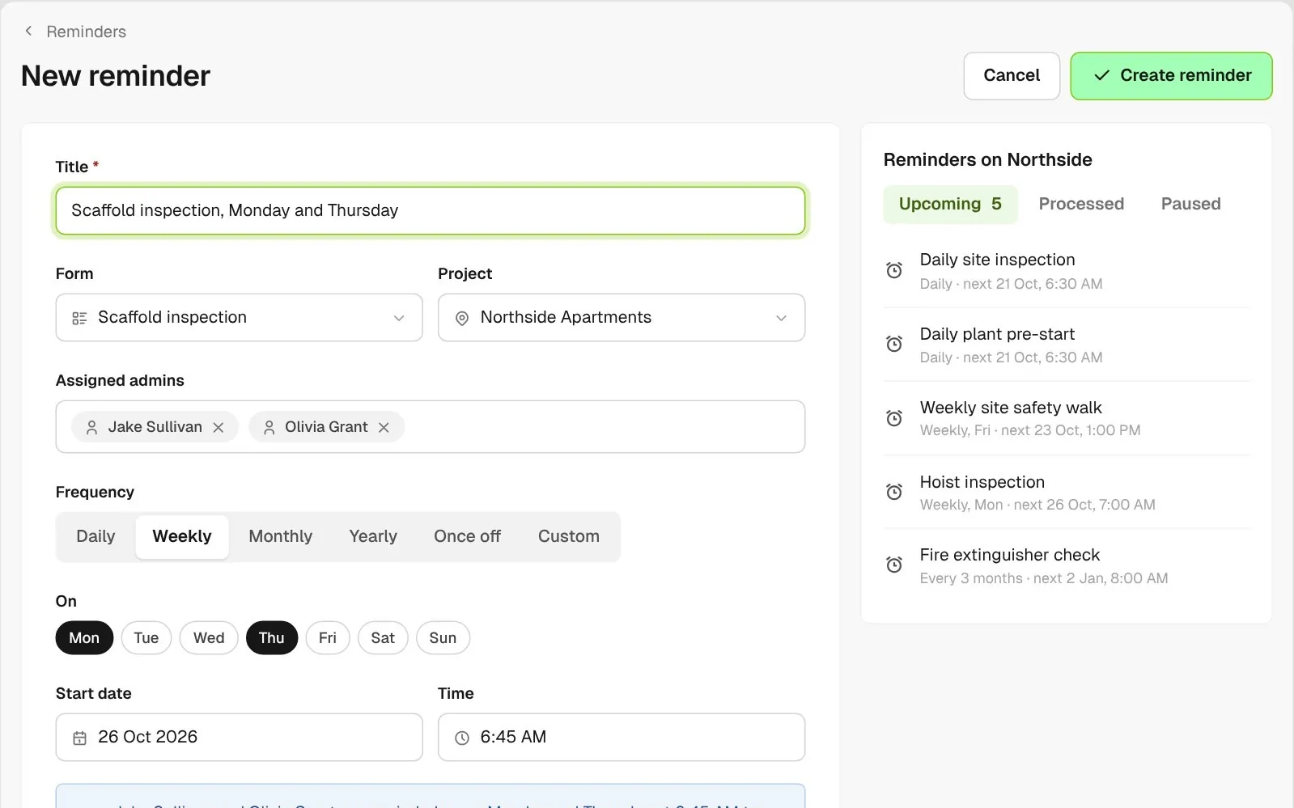Toggle Tue day on

(x=146, y=637)
